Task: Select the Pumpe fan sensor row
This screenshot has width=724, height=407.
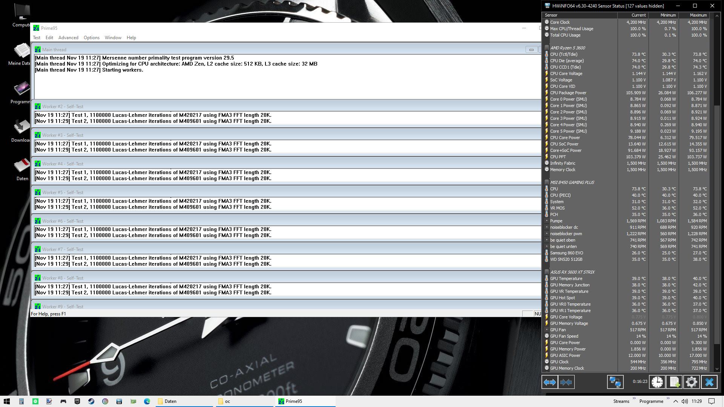Action: [x=626, y=221]
